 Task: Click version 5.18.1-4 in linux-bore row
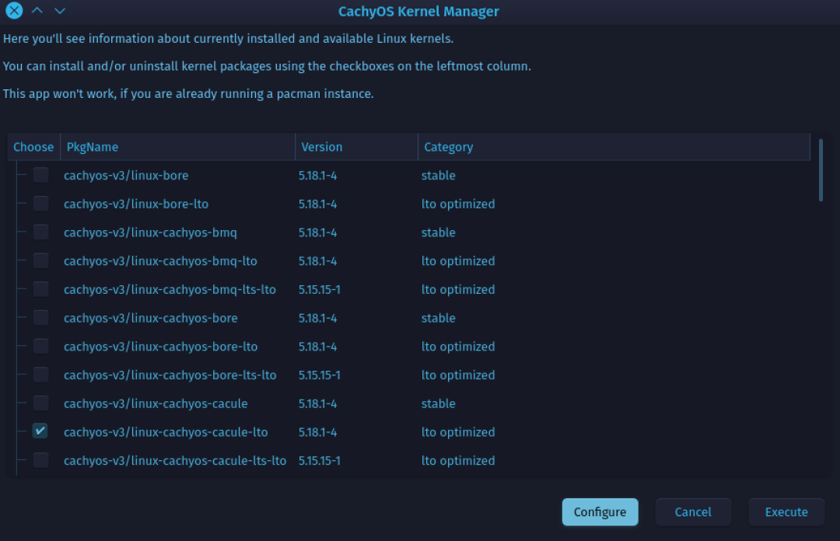click(317, 175)
